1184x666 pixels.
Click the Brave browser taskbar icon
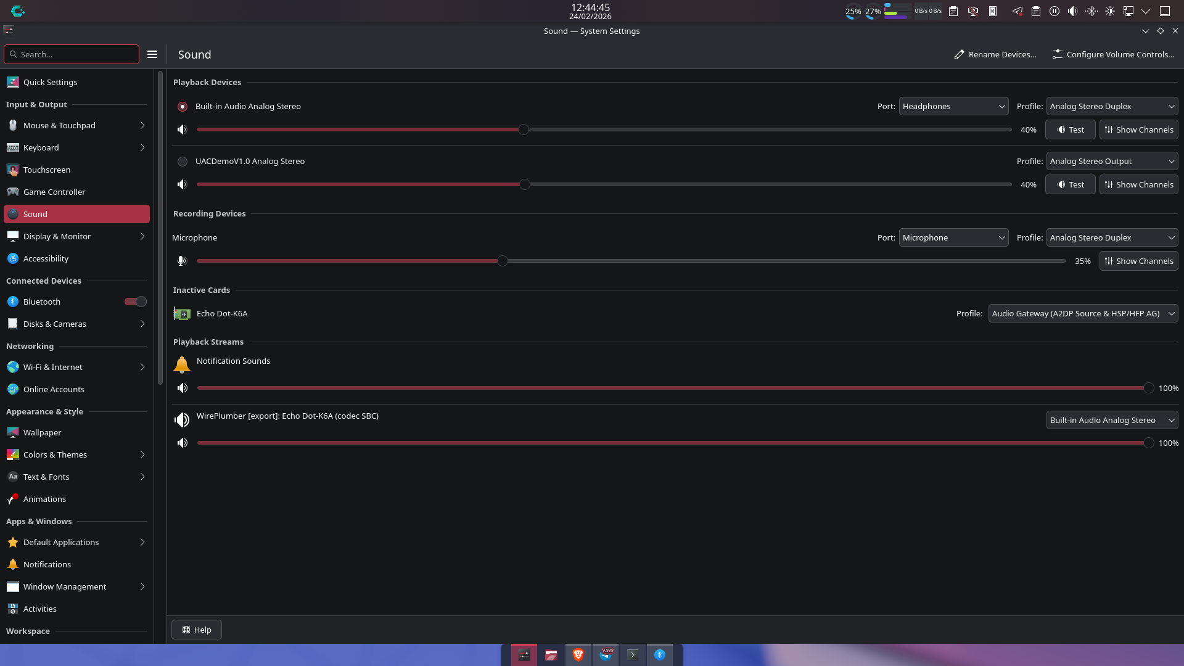click(x=578, y=655)
